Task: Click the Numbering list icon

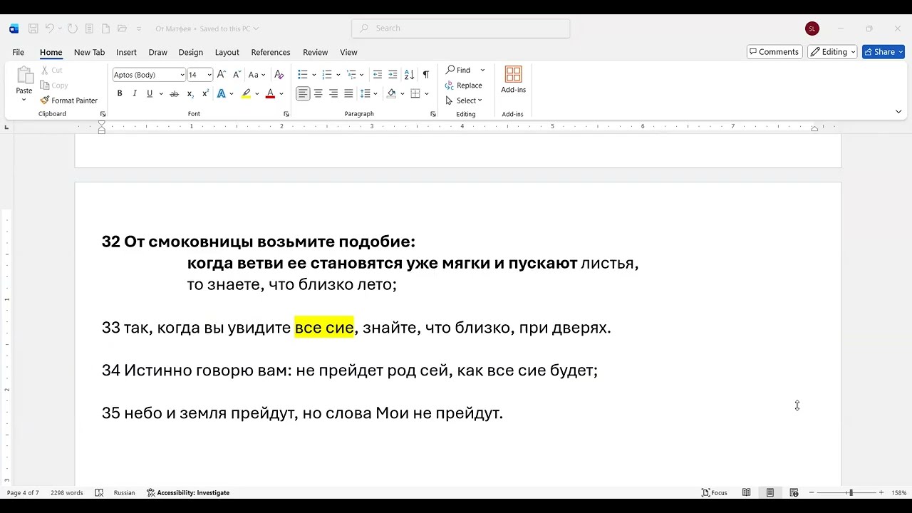Action: click(327, 74)
